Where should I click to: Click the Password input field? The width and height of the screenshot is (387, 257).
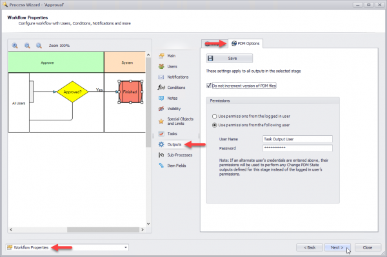point(297,148)
